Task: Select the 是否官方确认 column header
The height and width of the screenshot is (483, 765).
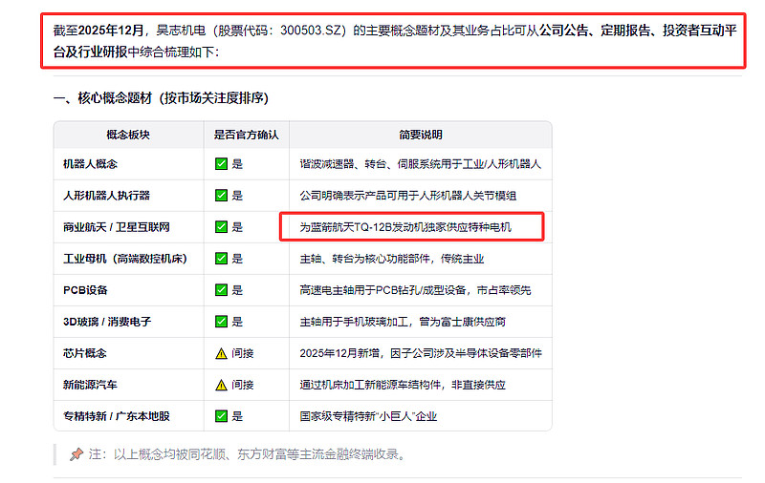Action: 246,135
